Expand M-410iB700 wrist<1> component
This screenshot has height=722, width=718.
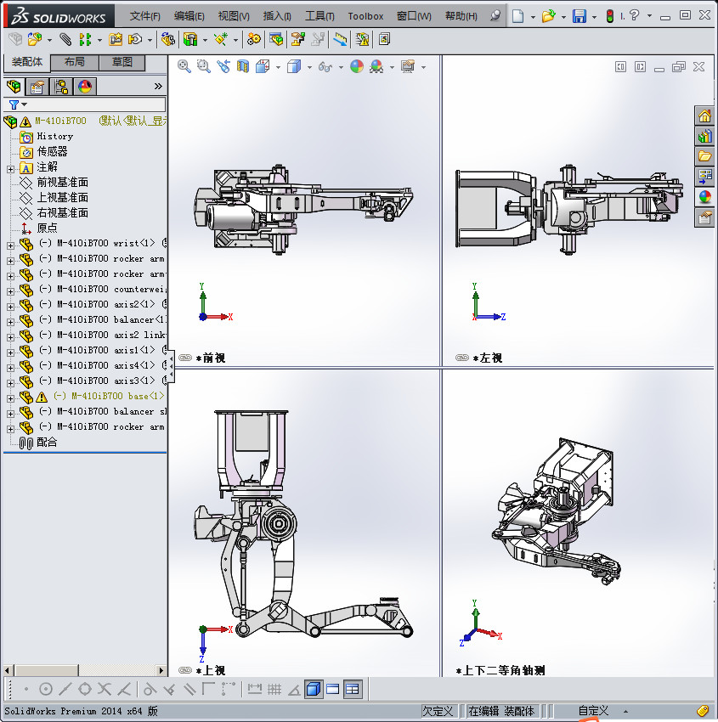[x=10, y=245]
